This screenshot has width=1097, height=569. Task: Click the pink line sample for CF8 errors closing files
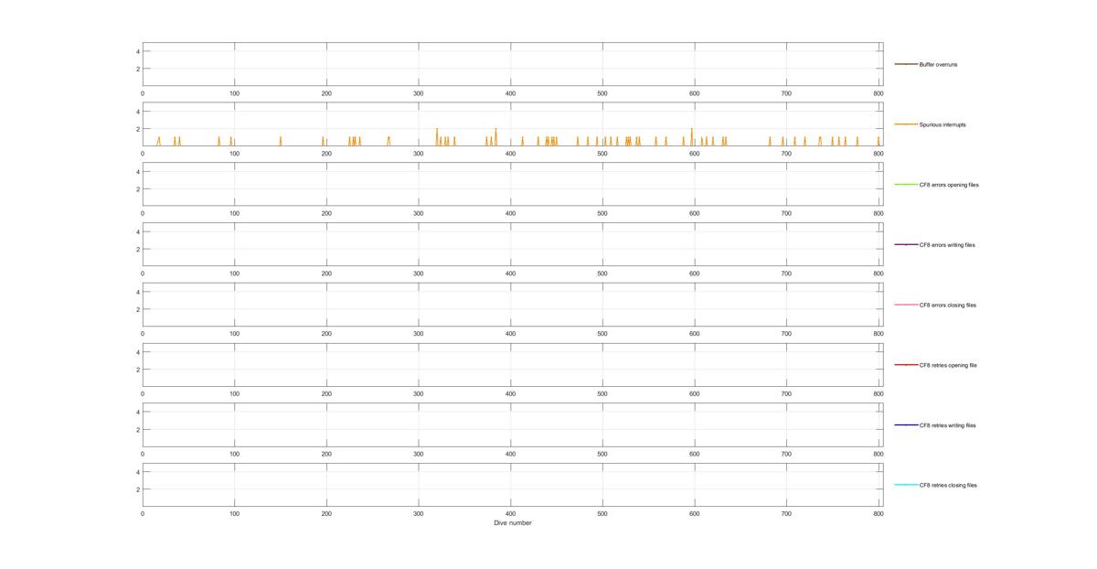(x=906, y=305)
